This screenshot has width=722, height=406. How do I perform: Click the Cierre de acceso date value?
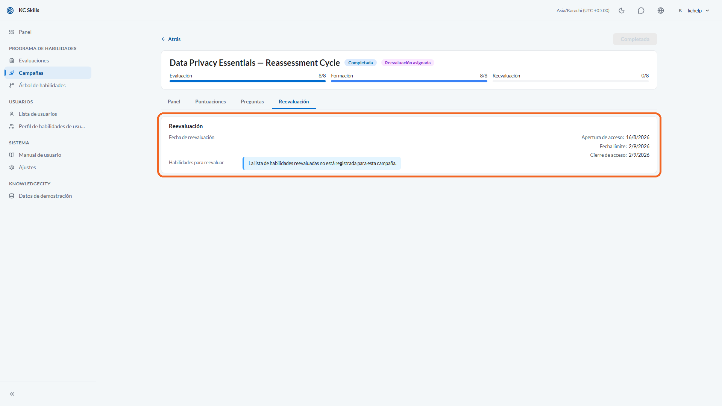coord(639,155)
